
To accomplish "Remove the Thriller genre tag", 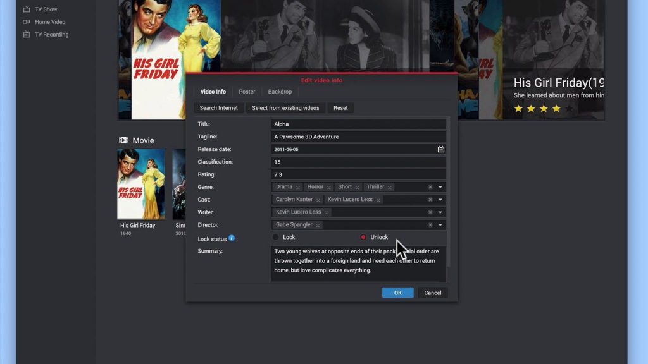I will 390,187.
